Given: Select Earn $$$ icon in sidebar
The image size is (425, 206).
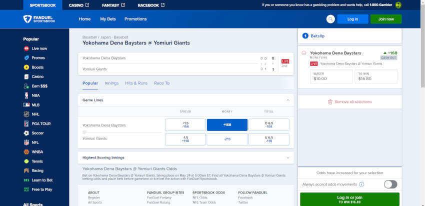Looking at the screenshot, I should 26,86.
